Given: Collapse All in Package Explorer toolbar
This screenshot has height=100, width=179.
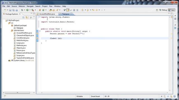Looking at the screenshot, I should click(23, 17).
